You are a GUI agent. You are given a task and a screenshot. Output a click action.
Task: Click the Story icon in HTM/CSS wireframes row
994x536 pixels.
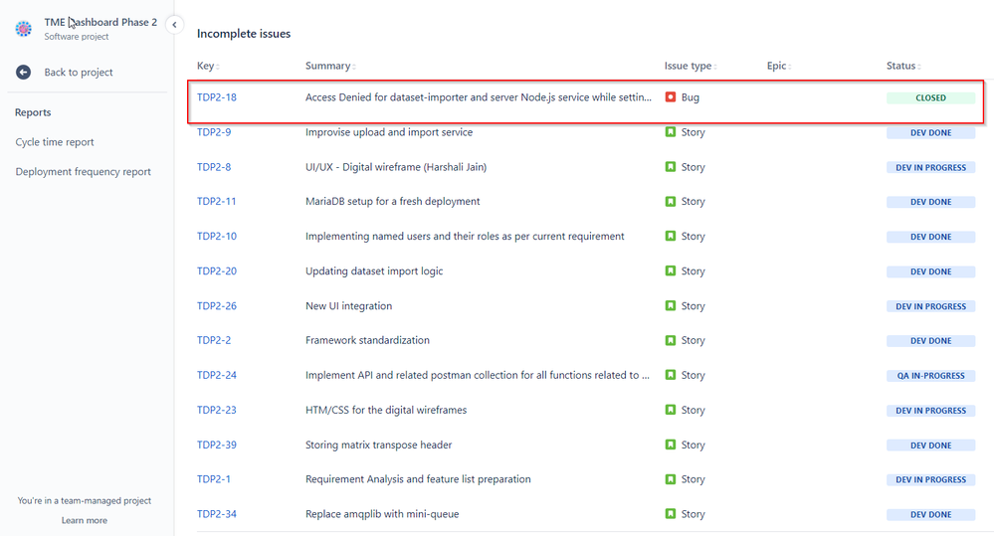pos(670,410)
